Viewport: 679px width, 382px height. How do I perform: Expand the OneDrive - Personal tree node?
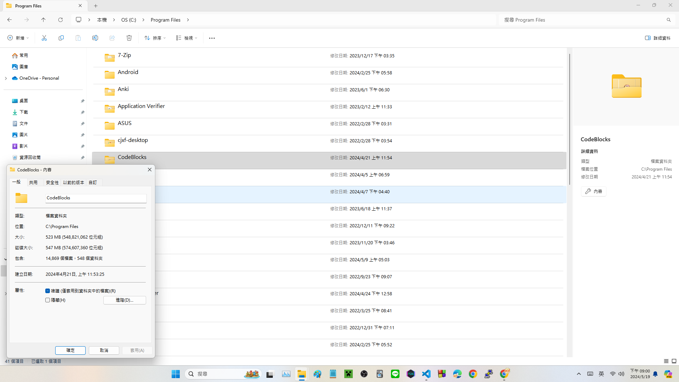(x=6, y=78)
